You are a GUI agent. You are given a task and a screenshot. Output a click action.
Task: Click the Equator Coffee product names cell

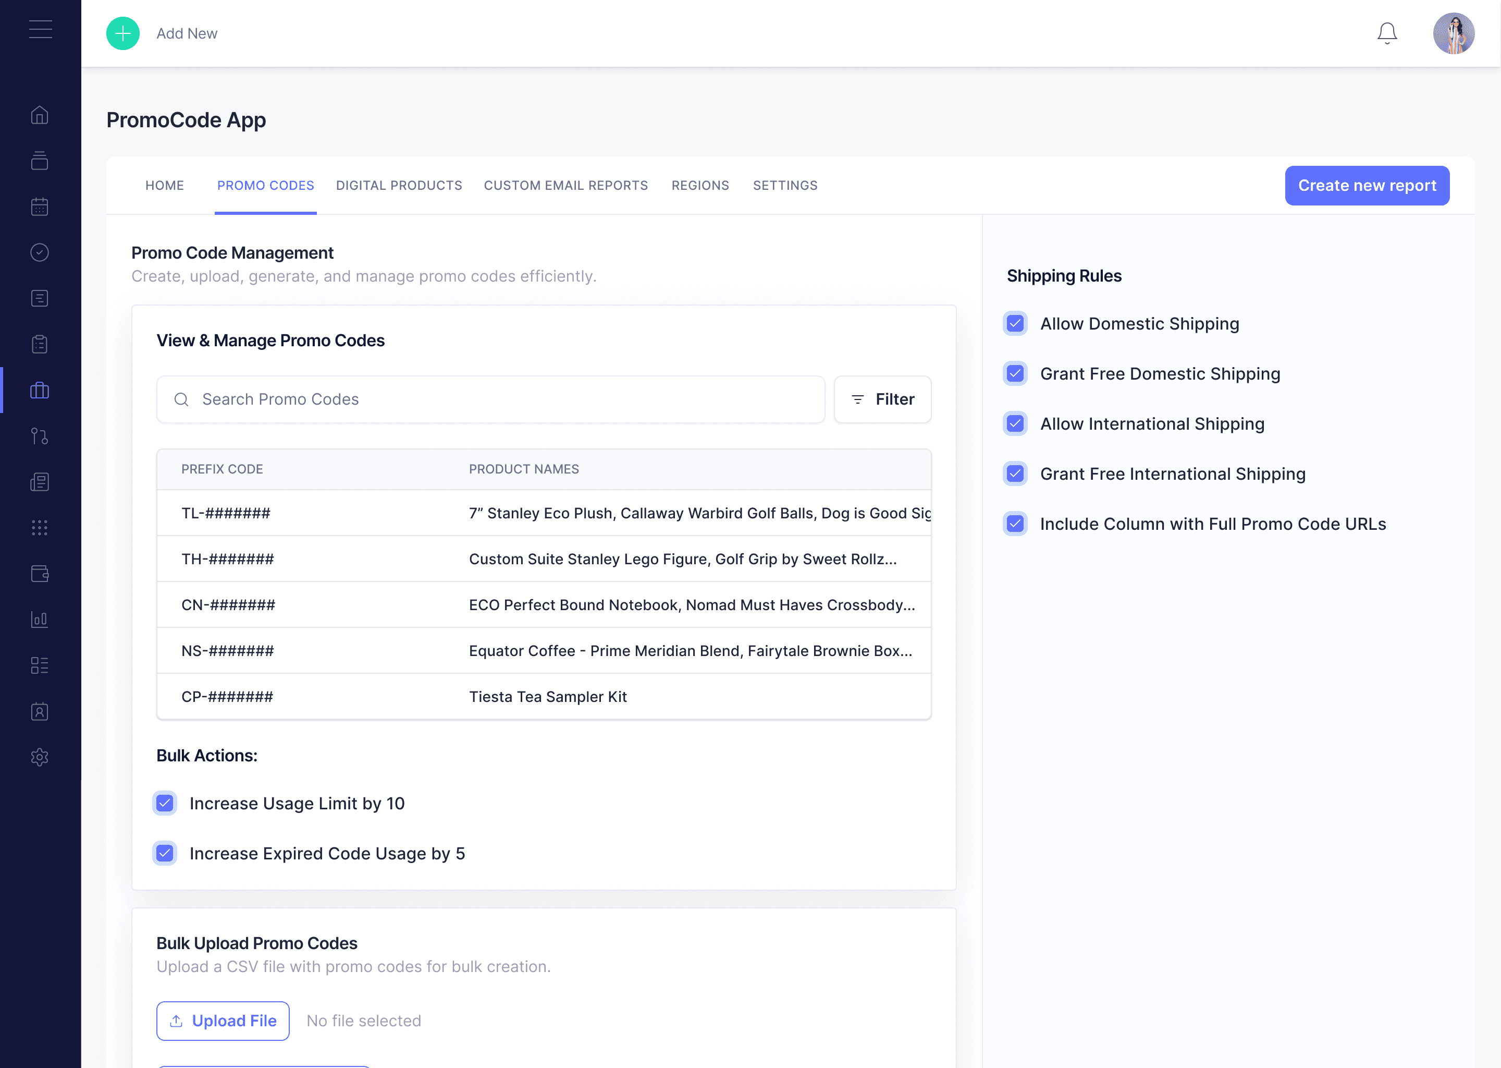(x=690, y=651)
